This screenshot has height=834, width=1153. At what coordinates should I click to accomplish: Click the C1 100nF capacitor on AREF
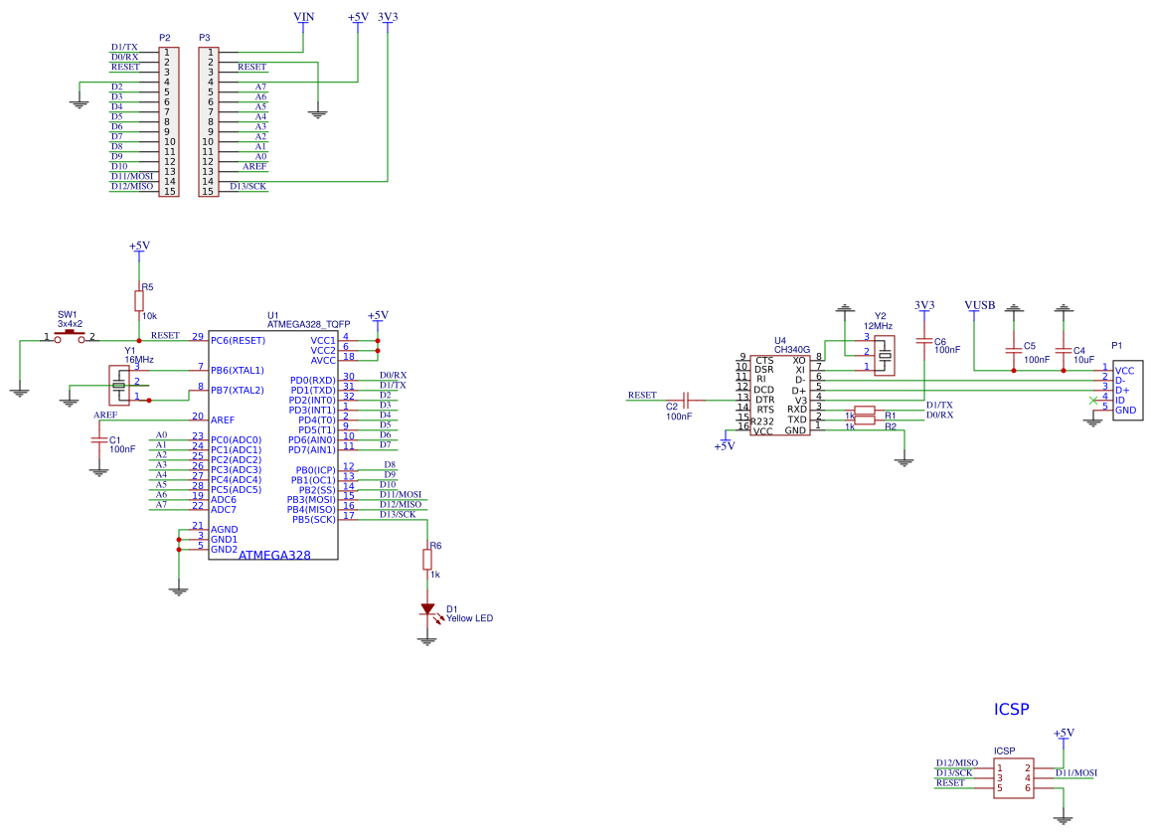pos(98,438)
